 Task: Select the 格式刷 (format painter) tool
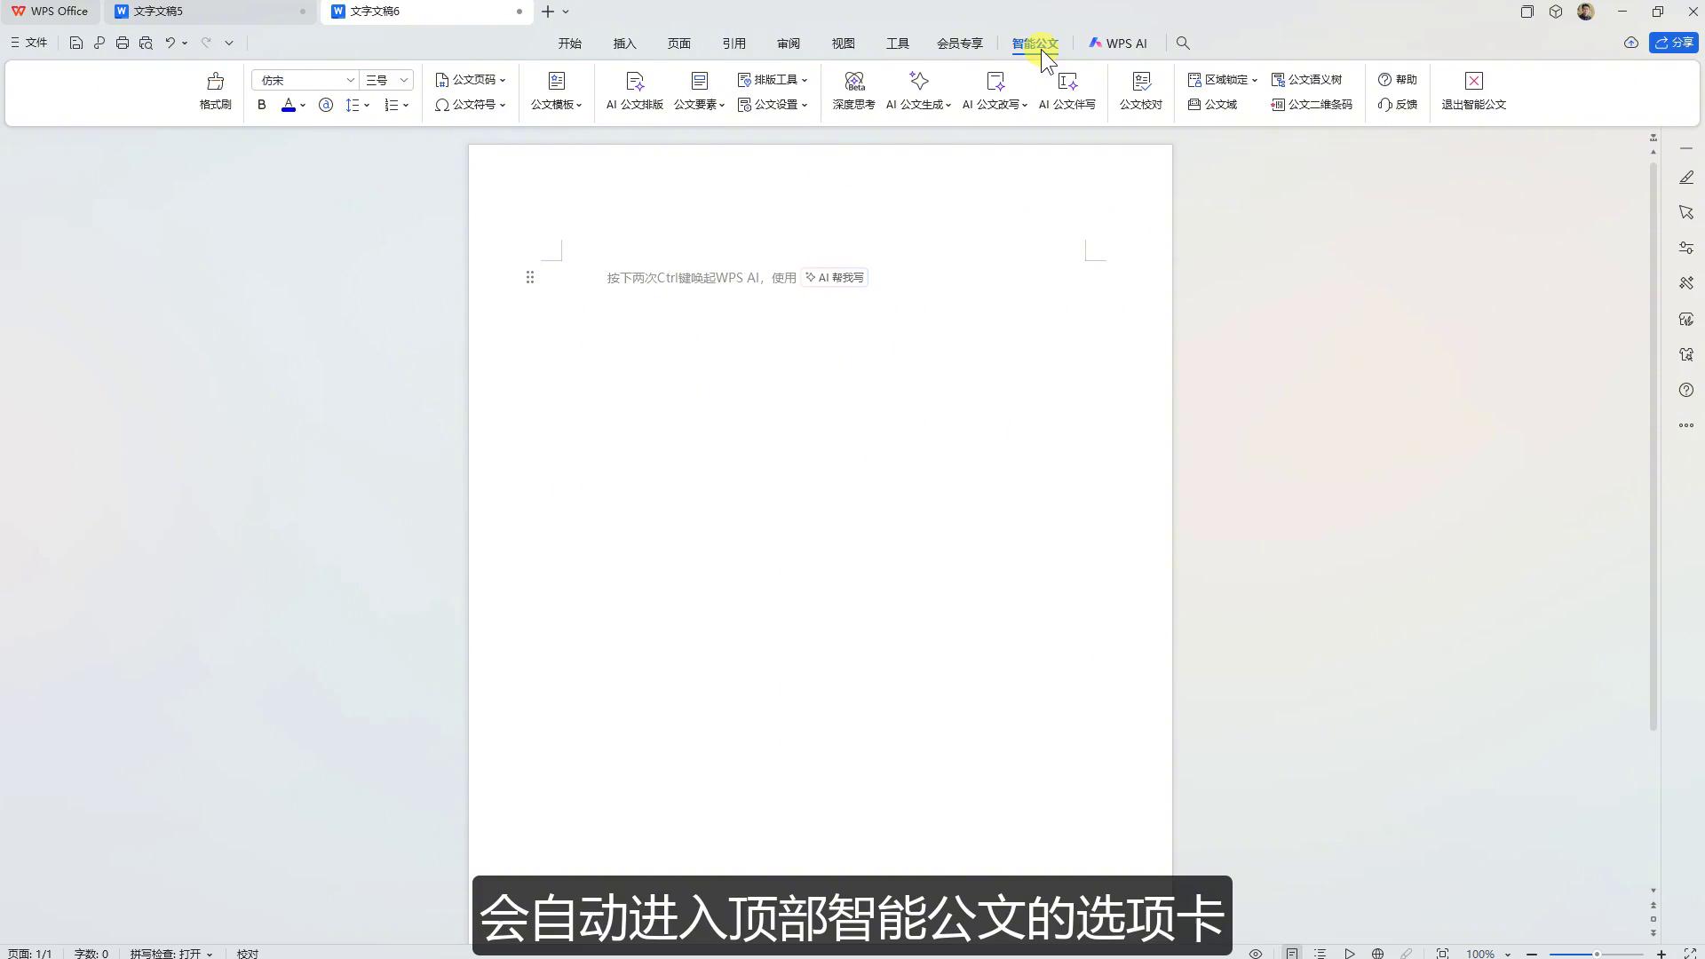pos(215,91)
